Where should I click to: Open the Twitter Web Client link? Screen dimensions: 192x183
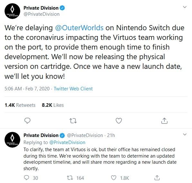tap(73, 89)
